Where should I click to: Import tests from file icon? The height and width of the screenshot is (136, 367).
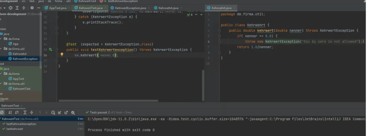pos(60,113)
